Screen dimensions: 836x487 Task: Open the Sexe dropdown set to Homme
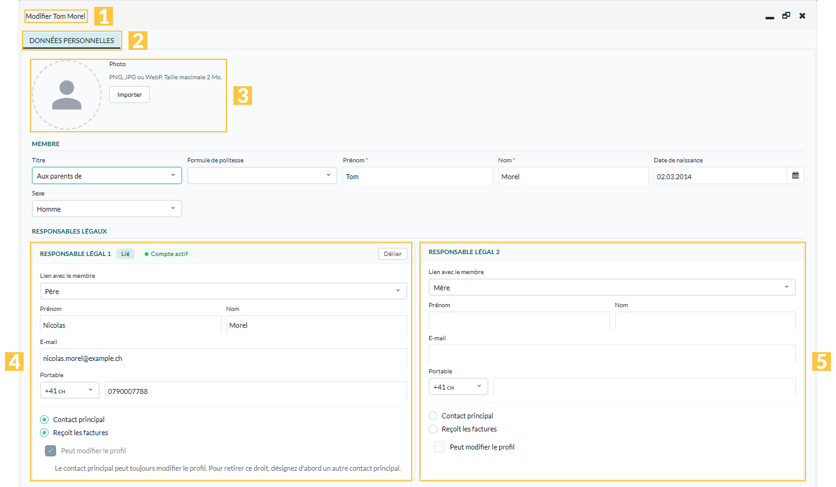point(107,209)
